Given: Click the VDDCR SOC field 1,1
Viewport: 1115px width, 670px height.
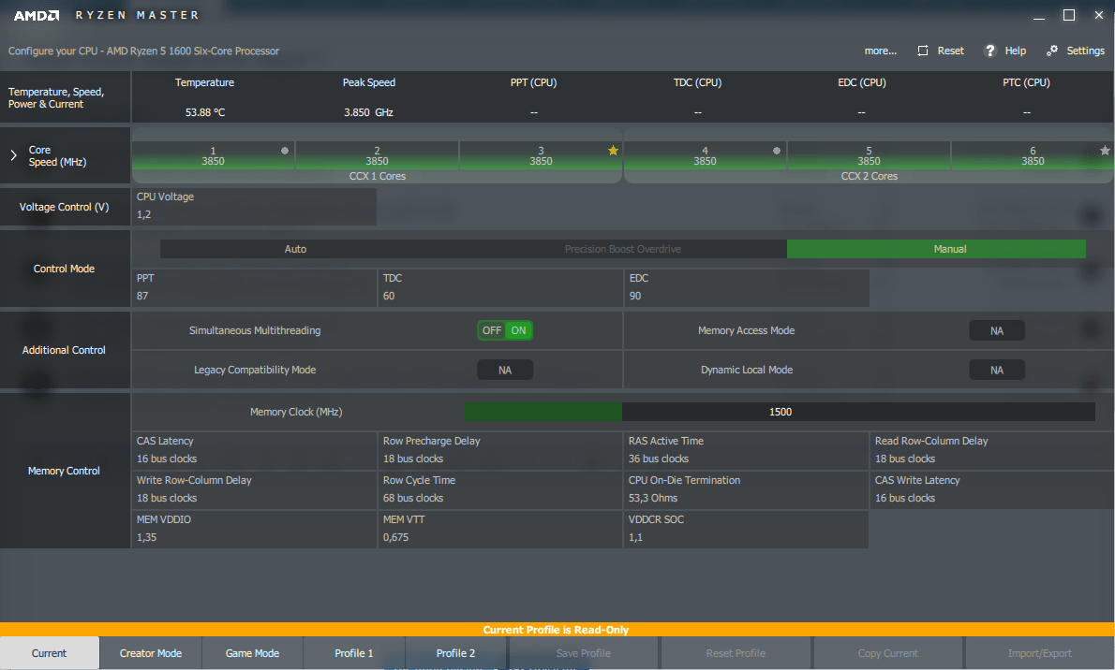Looking at the screenshot, I should click(x=747, y=529).
